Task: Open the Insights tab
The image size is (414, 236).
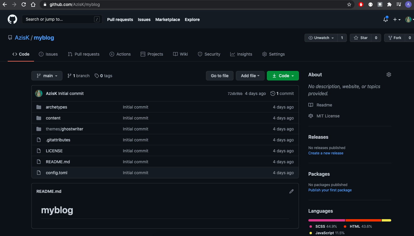Action: point(241,54)
